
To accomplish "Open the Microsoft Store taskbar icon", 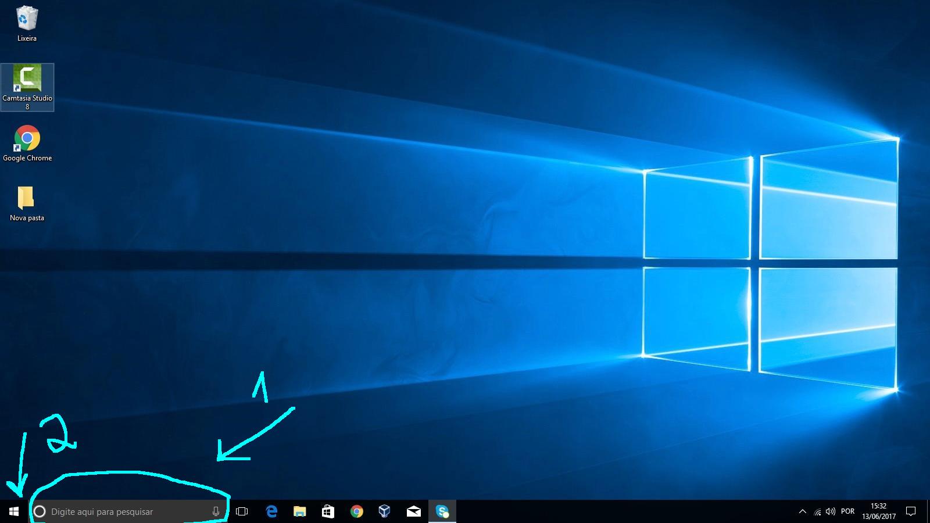I will 328,511.
